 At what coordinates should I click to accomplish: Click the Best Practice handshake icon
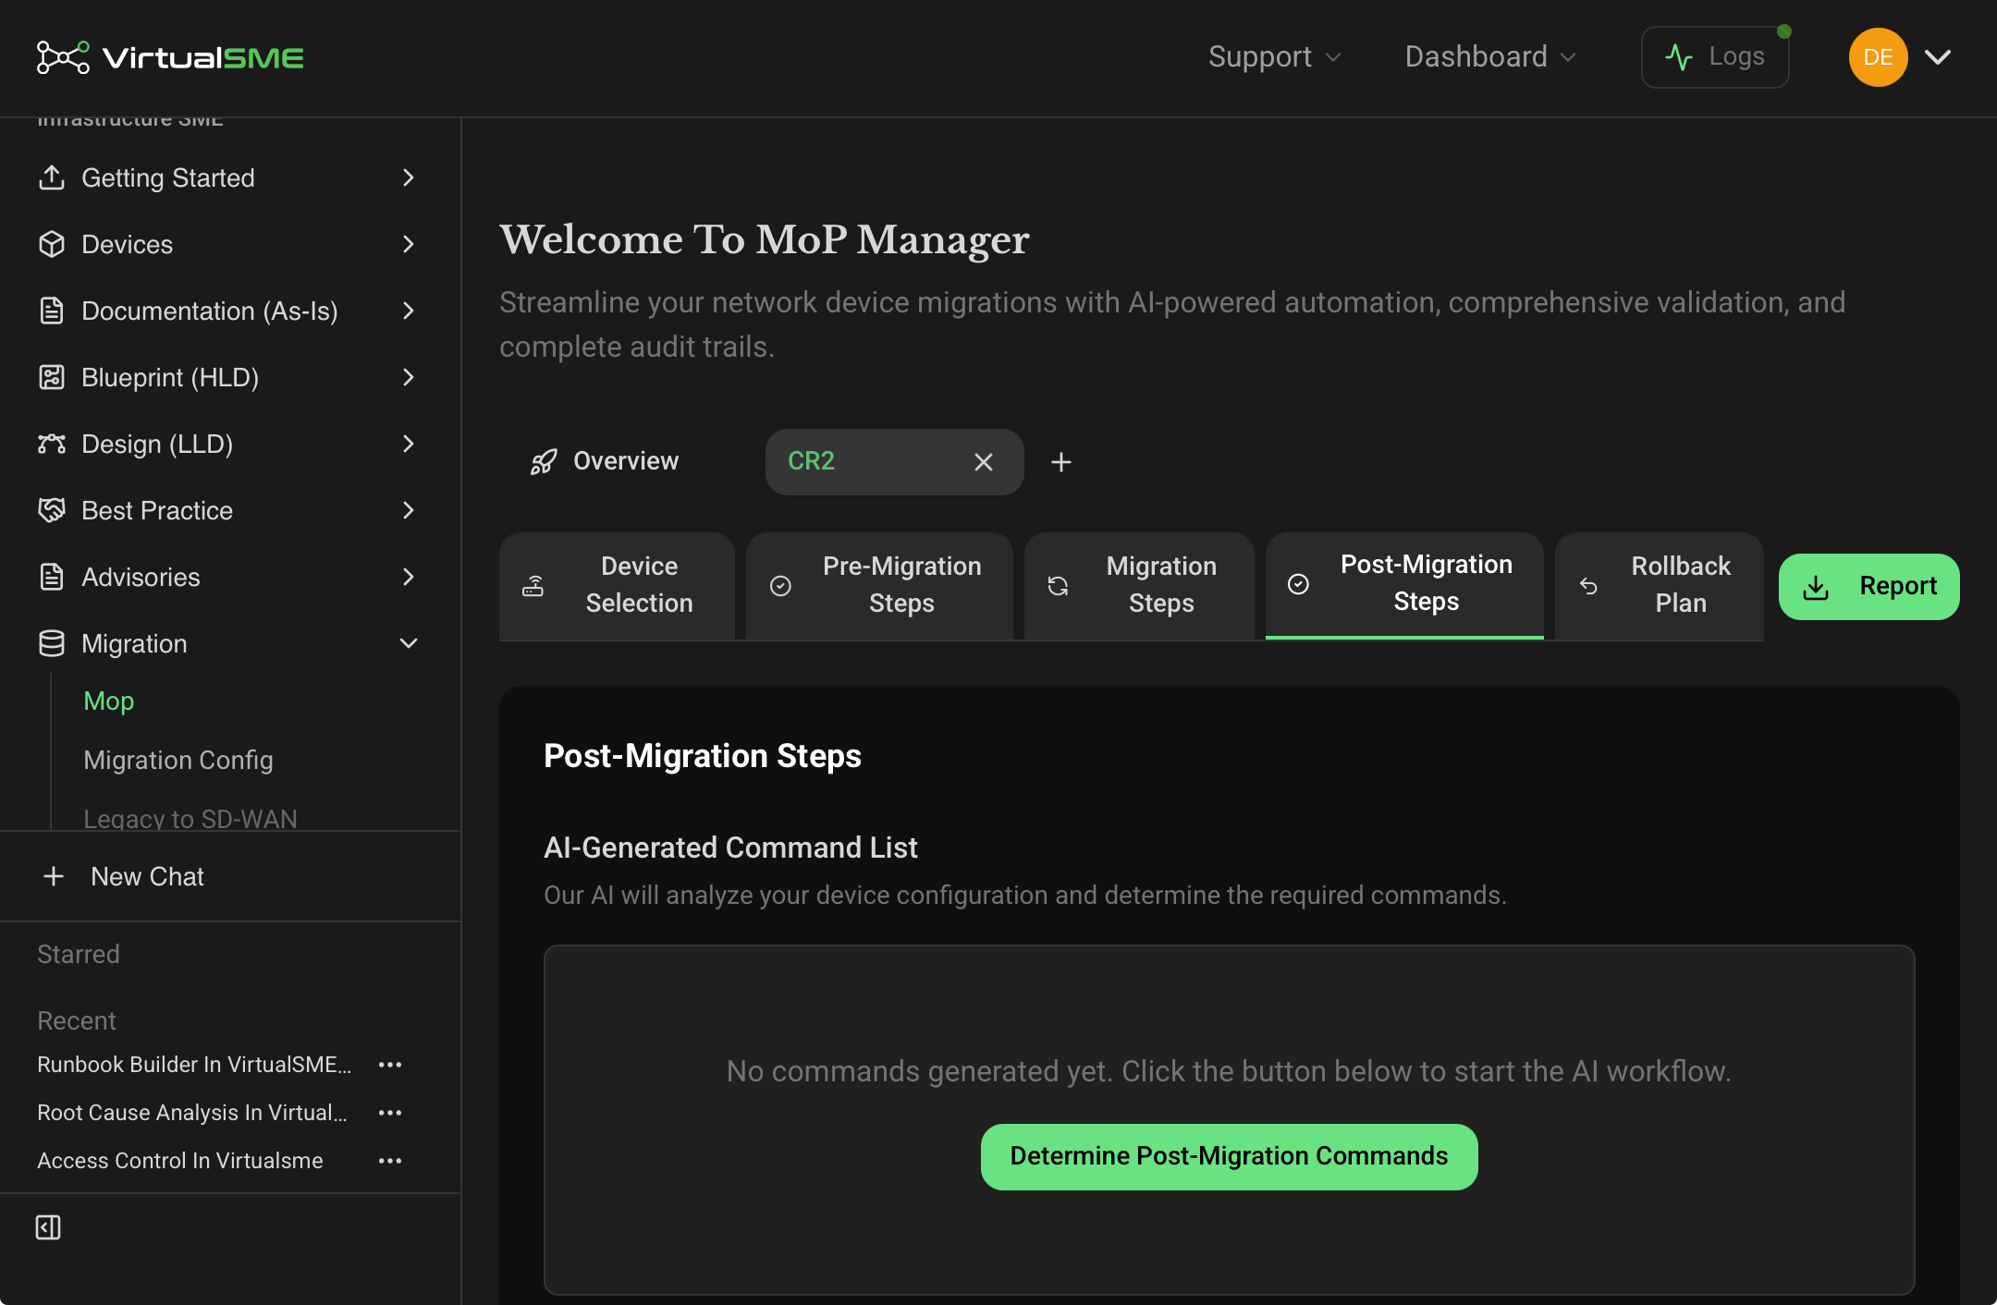coord(52,510)
